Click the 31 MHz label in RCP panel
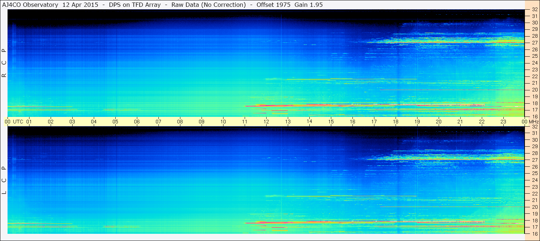The image size is (540, 241). click(x=534, y=16)
